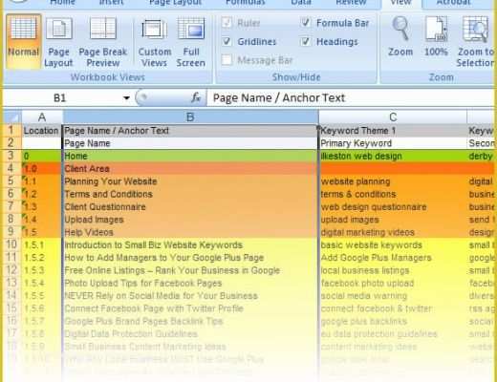The height and width of the screenshot is (382, 497).
Task: Click the insert function fx icon
Action: [196, 97]
